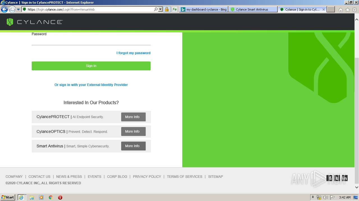This screenshot has height=201, width=359.
Task: Click the Action Center flag icon
Action: [332, 197]
